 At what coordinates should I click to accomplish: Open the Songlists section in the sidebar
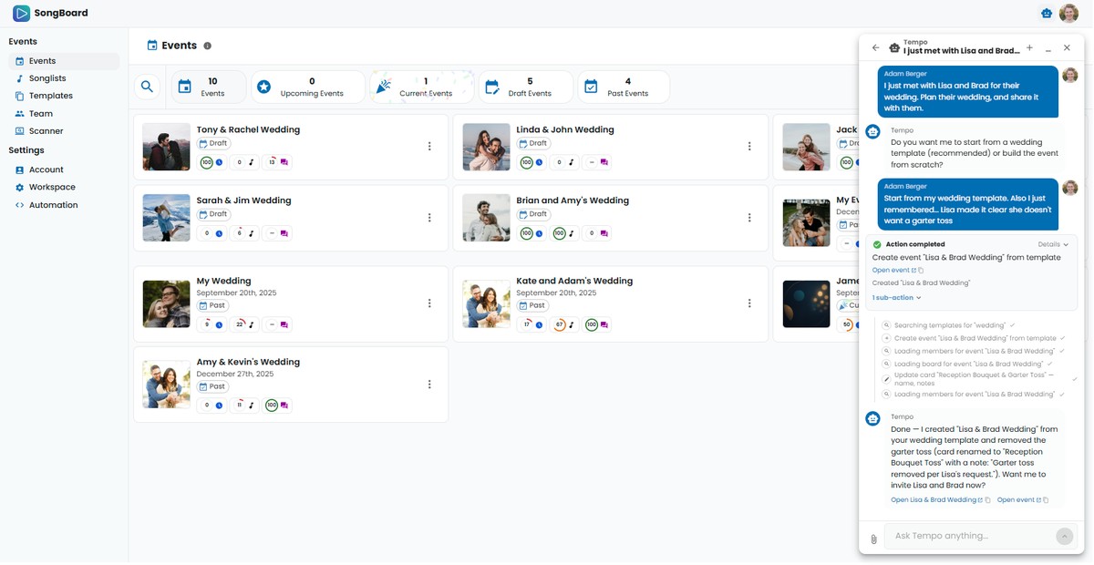[x=43, y=77]
